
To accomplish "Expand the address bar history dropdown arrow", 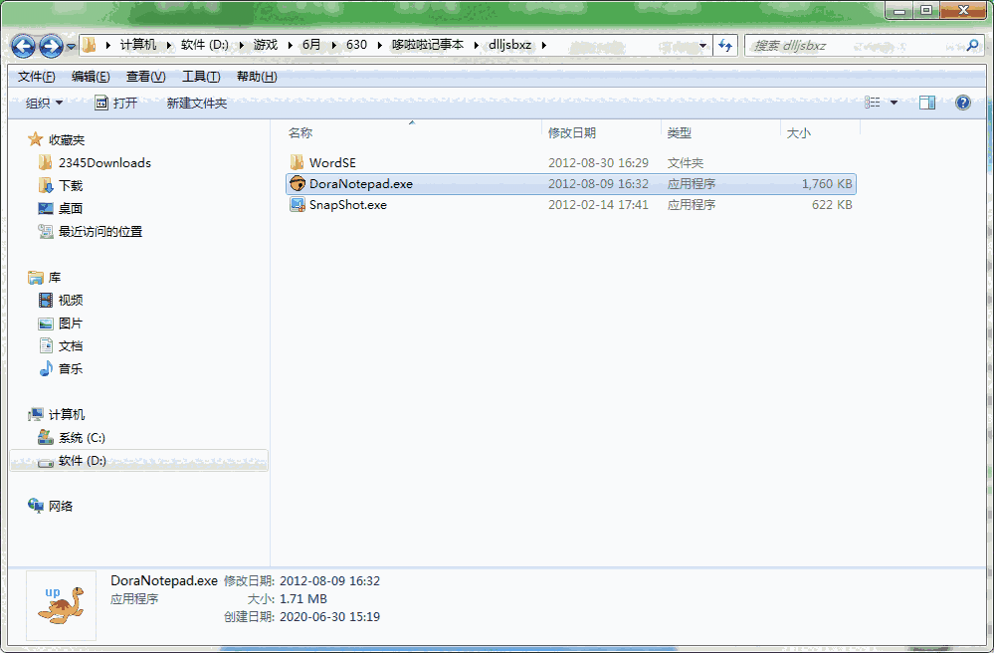I will tap(703, 45).
